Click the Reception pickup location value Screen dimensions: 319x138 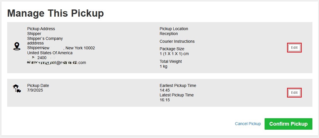(x=169, y=34)
